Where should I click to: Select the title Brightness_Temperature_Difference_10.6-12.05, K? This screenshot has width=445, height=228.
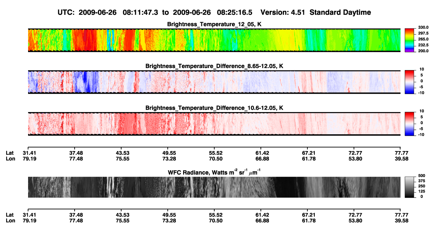[214, 108]
